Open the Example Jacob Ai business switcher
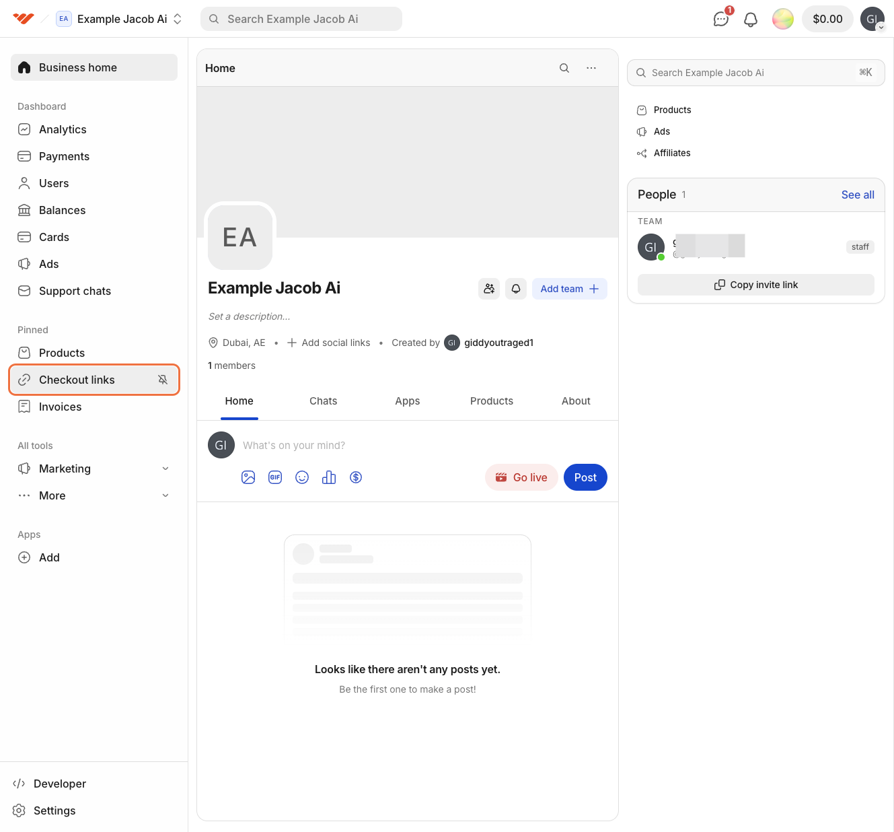894x832 pixels. tap(120, 19)
